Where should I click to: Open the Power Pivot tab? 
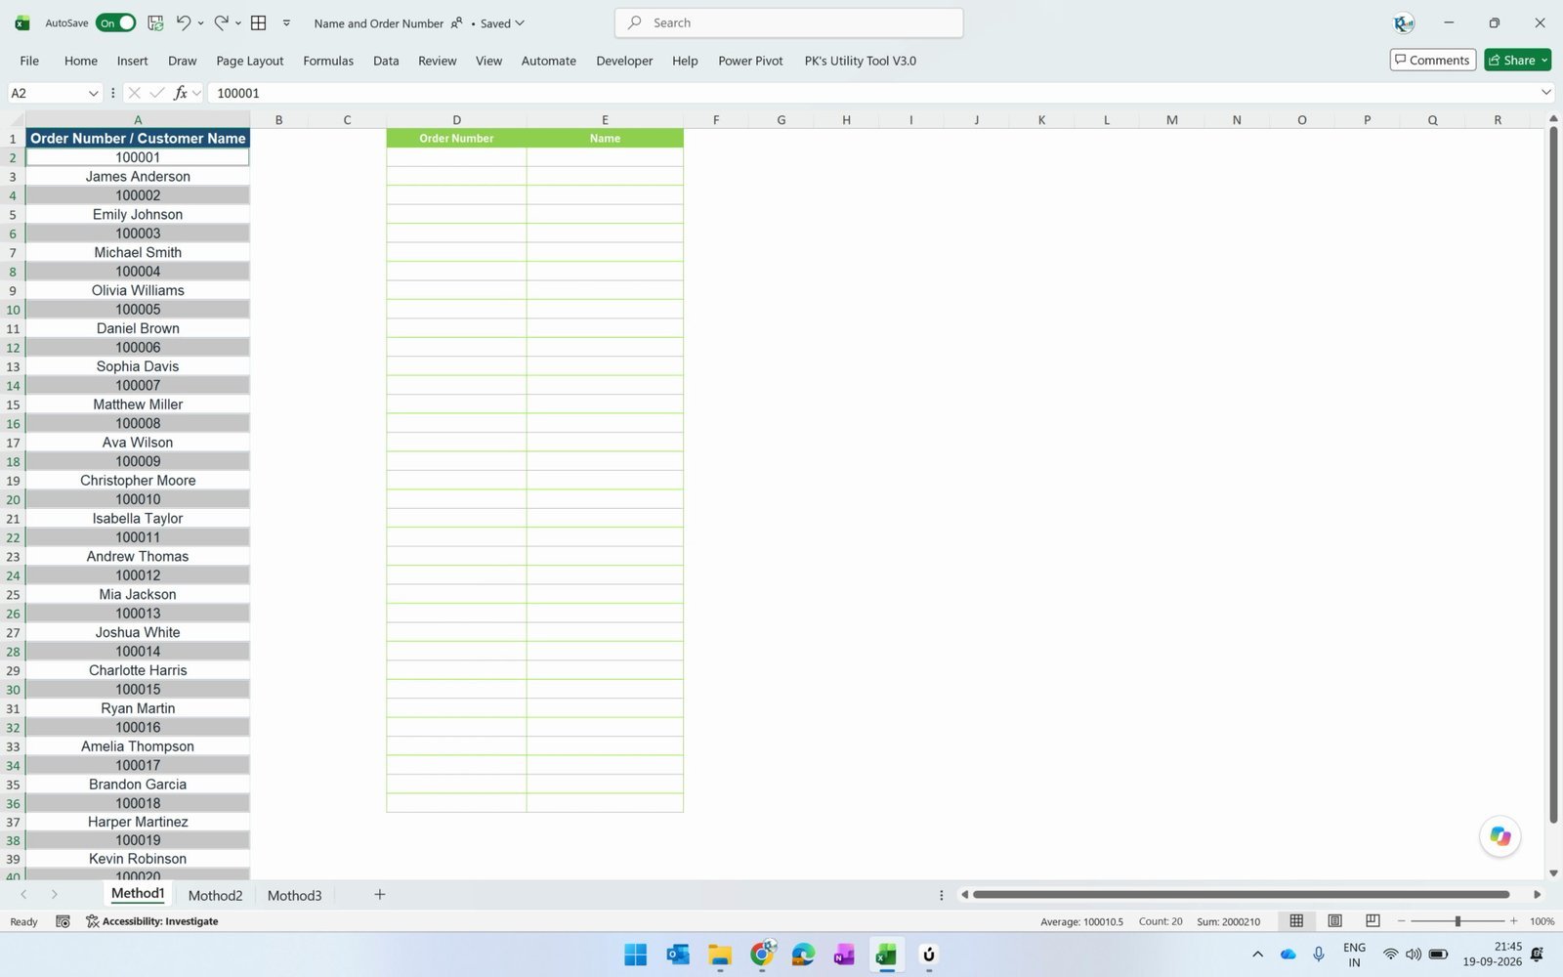[x=750, y=61]
